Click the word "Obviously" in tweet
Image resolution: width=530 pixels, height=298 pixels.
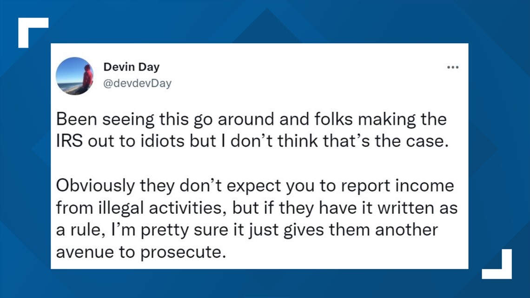95,186
